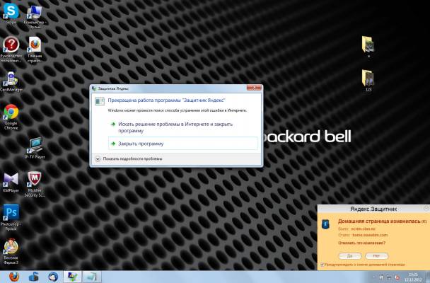Launch Google Chrome from the desktop
Viewport: 430px width, 283px height.
[11, 116]
